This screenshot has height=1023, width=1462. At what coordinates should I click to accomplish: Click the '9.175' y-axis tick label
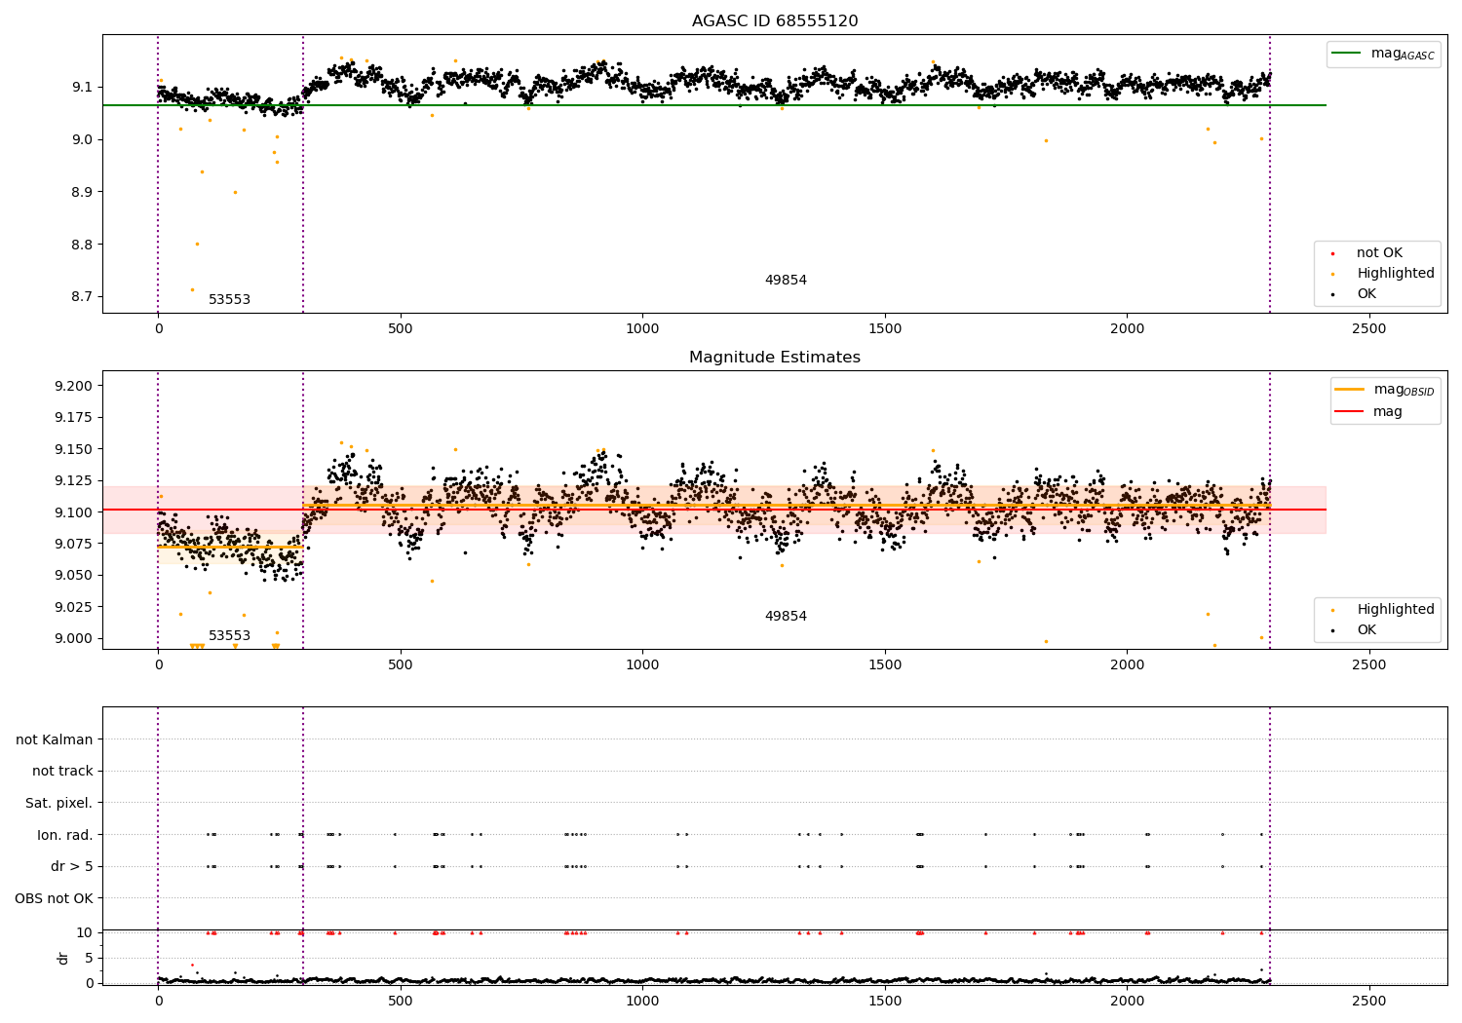[74, 418]
